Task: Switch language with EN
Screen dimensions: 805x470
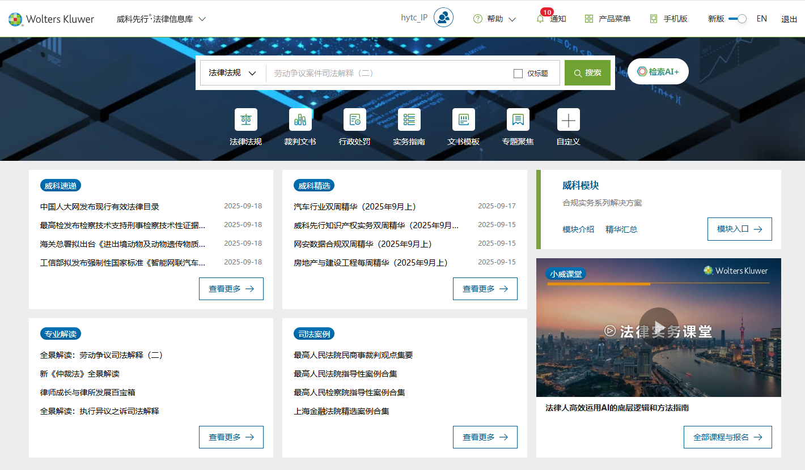Action: (x=762, y=19)
